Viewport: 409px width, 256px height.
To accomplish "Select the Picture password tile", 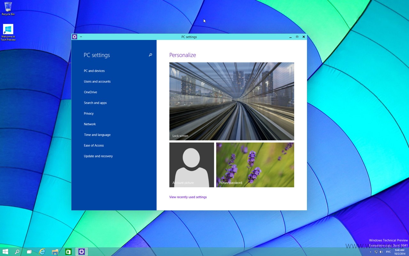I will 255,165.
